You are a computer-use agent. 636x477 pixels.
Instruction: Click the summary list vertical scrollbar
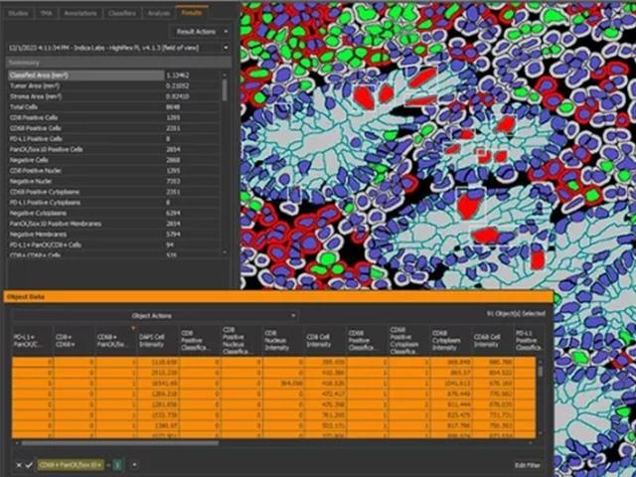(x=226, y=90)
